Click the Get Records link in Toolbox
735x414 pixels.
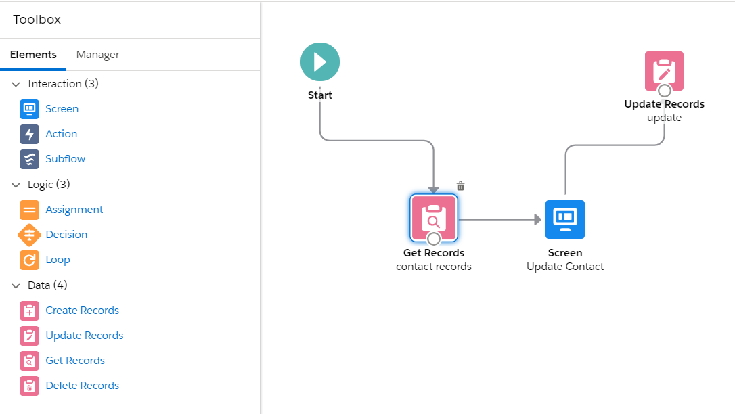point(75,361)
